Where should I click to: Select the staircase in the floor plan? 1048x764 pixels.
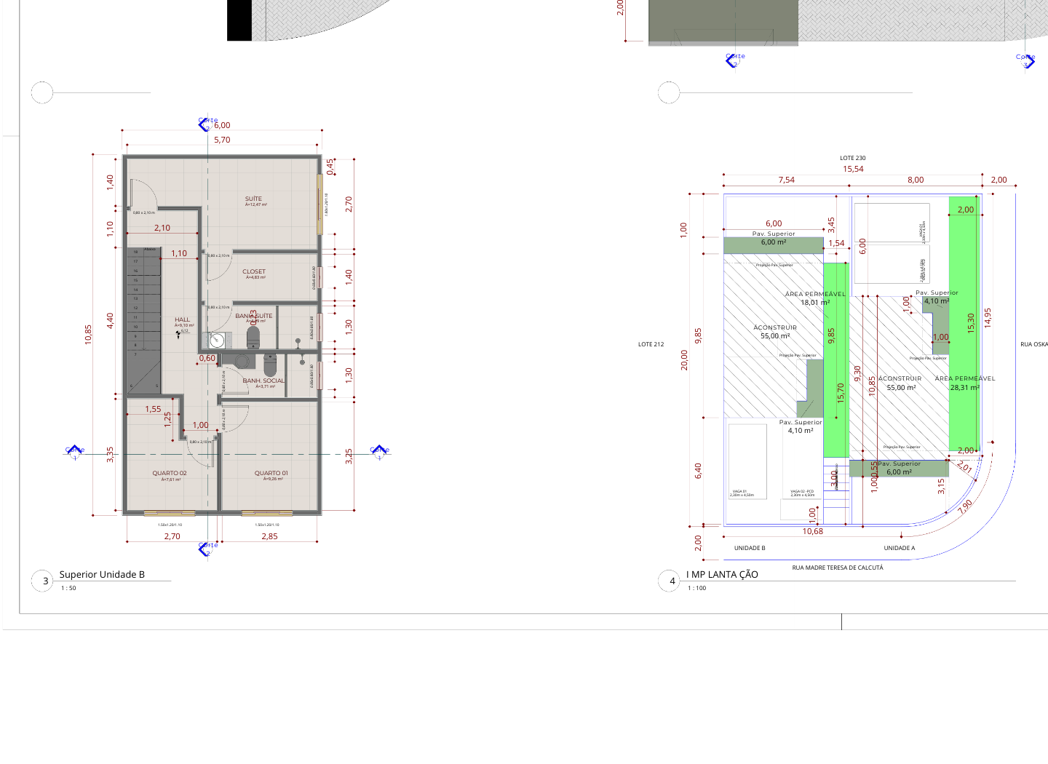(x=143, y=320)
